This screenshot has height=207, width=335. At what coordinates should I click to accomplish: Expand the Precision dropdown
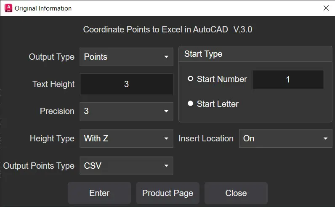[126, 111]
